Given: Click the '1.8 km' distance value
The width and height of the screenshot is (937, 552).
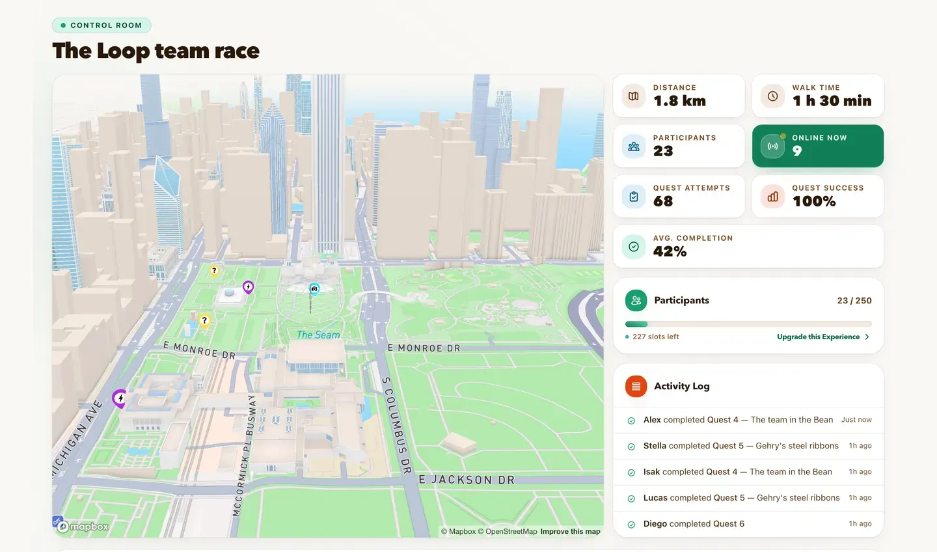Looking at the screenshot, I should [x=679, y=101].
